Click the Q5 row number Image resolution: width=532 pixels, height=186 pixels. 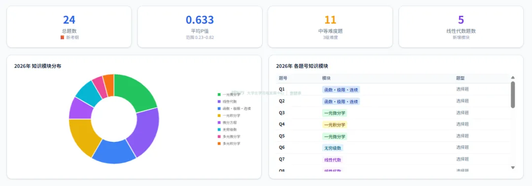(x=282, y=136)
